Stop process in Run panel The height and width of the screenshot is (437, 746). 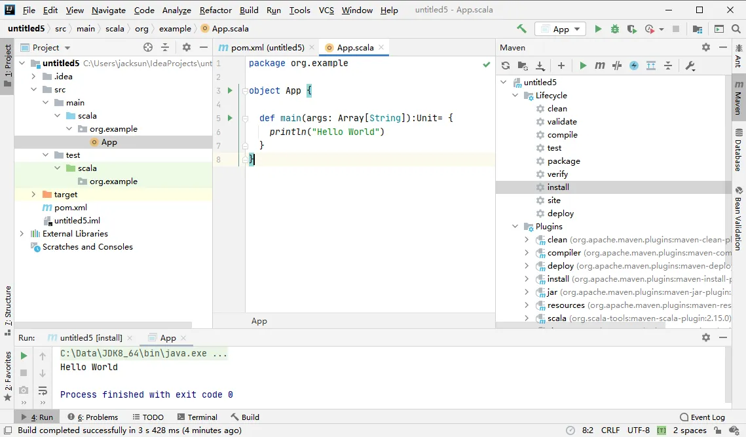pyautogui.click(x=24, y=373)
